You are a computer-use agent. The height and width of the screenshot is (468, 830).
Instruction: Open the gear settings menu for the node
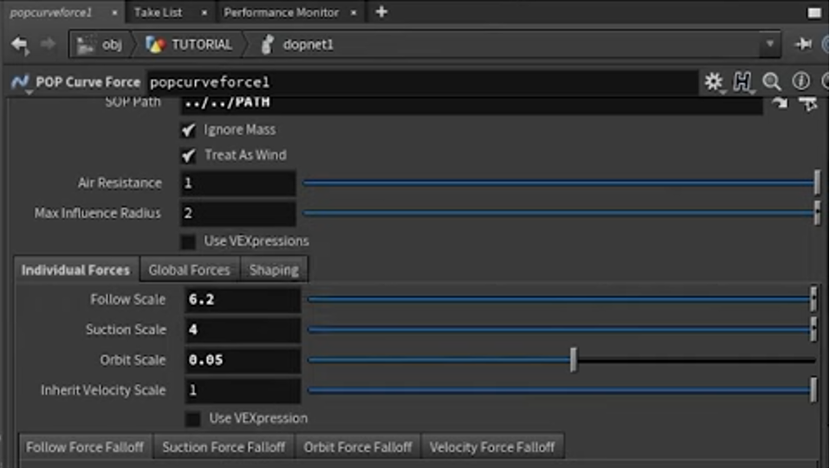(x=714, y=81)
